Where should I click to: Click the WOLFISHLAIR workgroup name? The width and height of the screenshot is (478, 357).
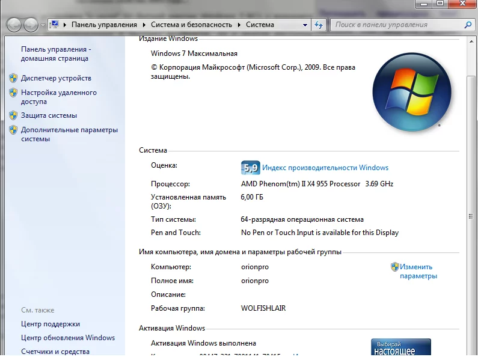click(263, 308)
